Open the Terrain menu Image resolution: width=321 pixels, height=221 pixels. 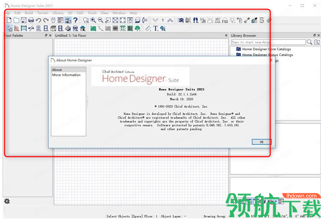coord(43,13)
